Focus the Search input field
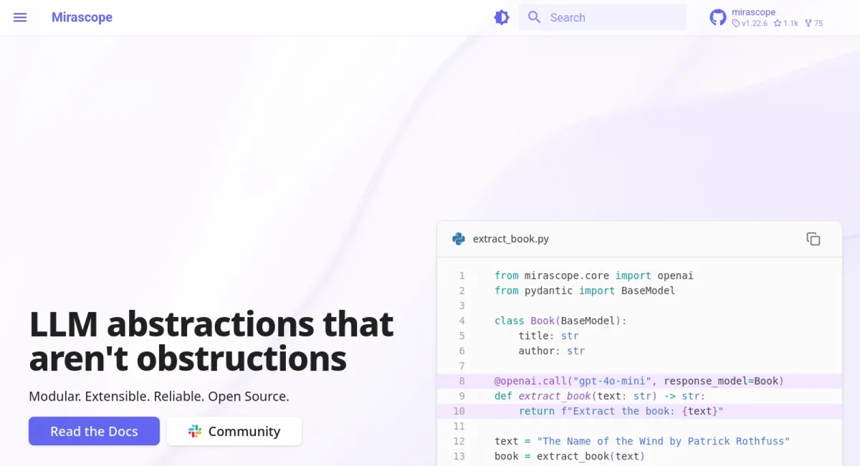The image size is (860, 466). (603, 17)
